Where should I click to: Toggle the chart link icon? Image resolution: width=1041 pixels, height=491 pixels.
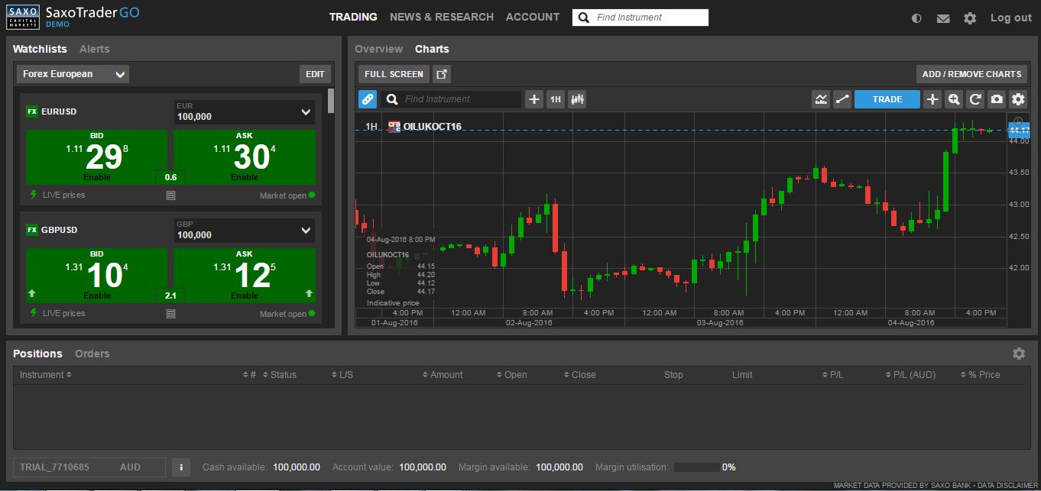point(368,99)
